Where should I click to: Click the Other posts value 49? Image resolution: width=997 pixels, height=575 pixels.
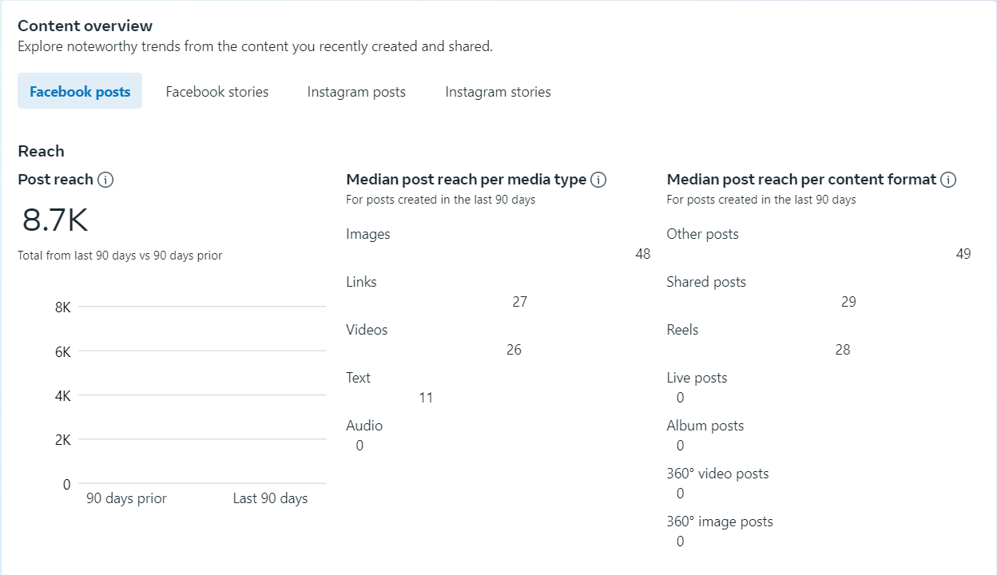click(x=963, y=254)
